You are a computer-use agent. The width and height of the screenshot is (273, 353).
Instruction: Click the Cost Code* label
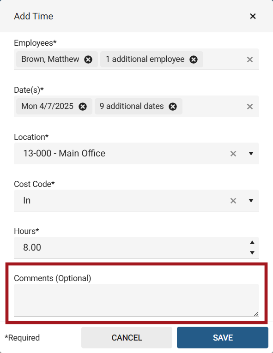[34, 184]
